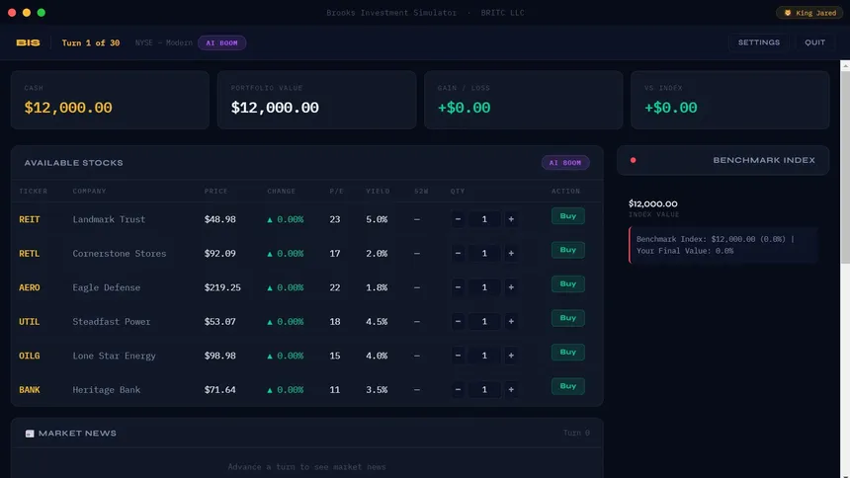Sort by the Yield column header
Viewport: 850px width, 478px height.
[x=378, y=191]
